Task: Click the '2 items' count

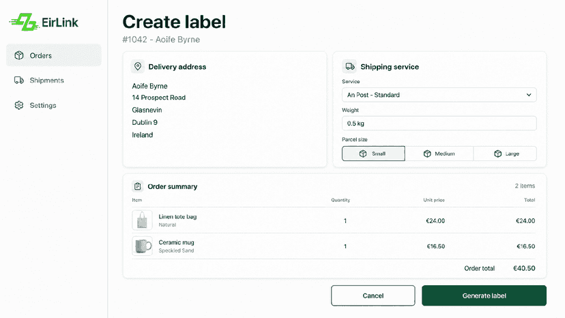Action: (525, 186)
